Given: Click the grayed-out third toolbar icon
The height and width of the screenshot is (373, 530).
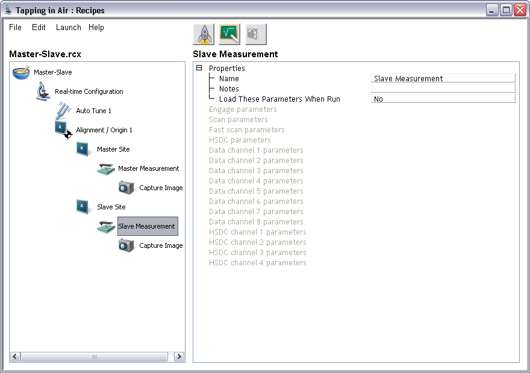Looking at the screenshot, I should pos(256,34).
